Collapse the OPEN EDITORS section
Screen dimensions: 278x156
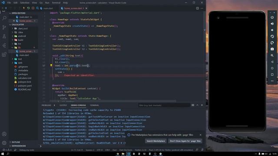click(x=23, y=13)
